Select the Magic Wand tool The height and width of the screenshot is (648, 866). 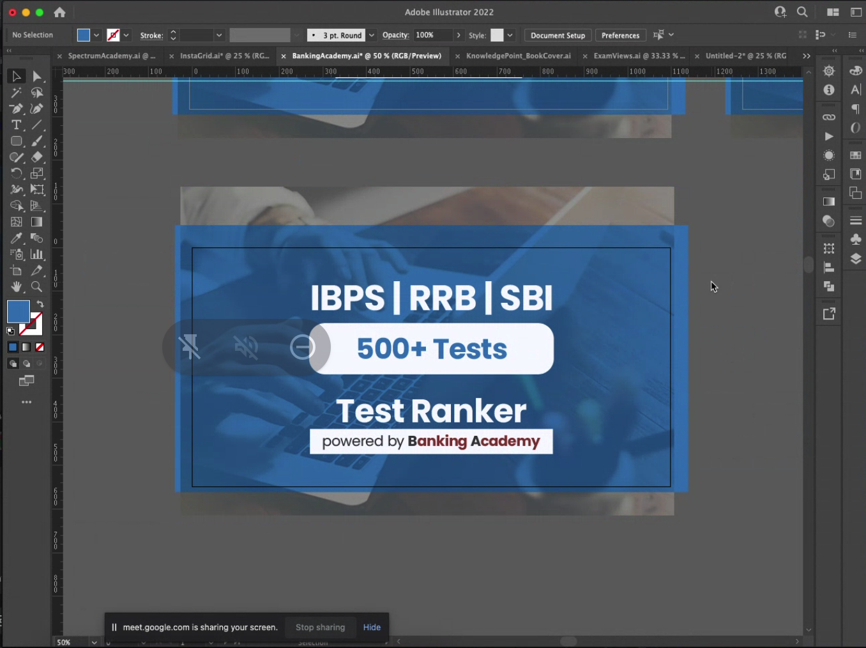tap(17, 93)
